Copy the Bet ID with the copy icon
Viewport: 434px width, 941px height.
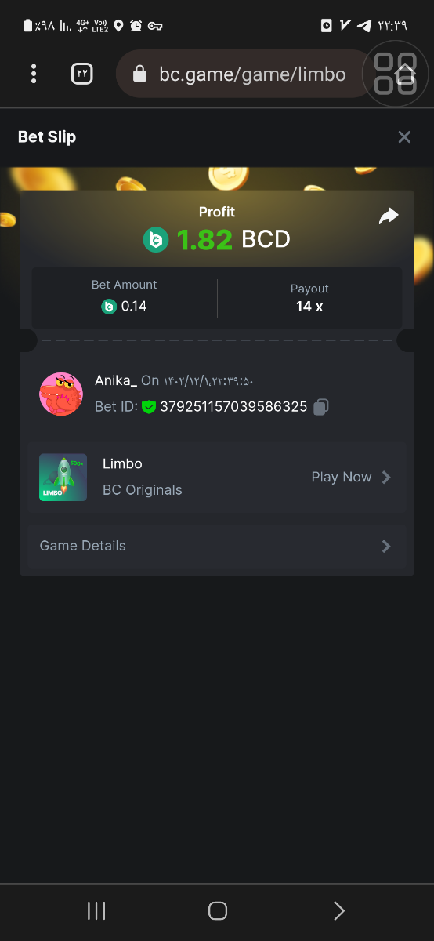321,407
